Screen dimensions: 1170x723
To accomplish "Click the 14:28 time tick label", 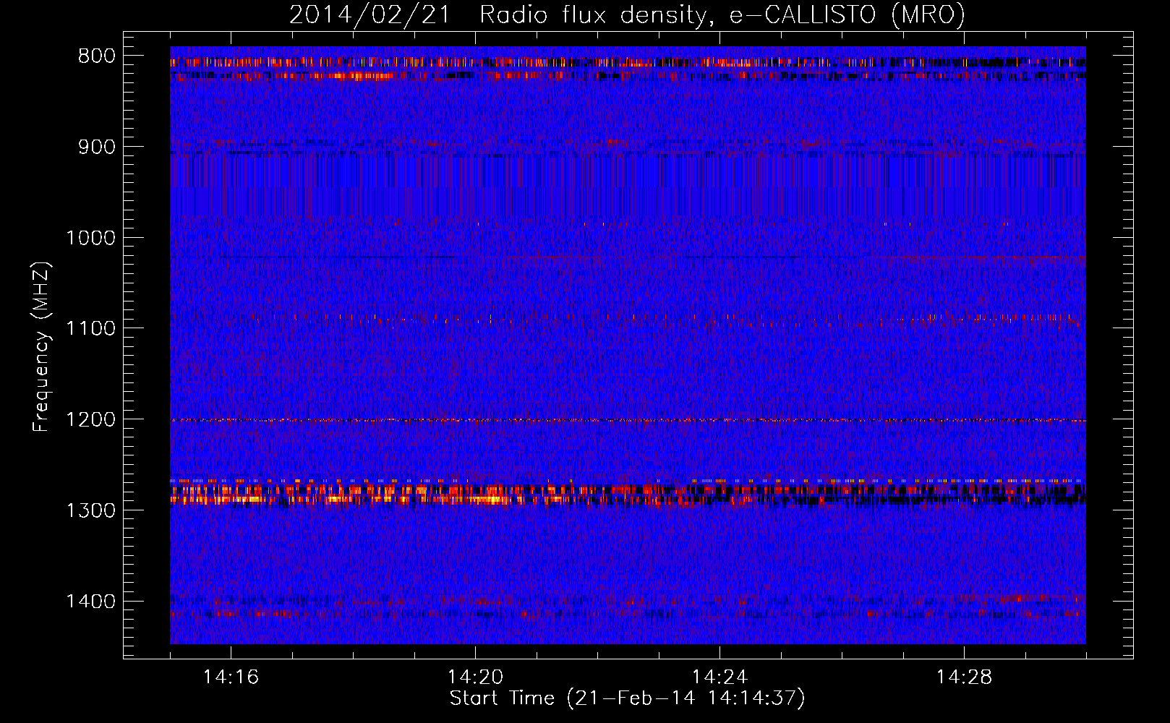I will (x=964, y=677).
